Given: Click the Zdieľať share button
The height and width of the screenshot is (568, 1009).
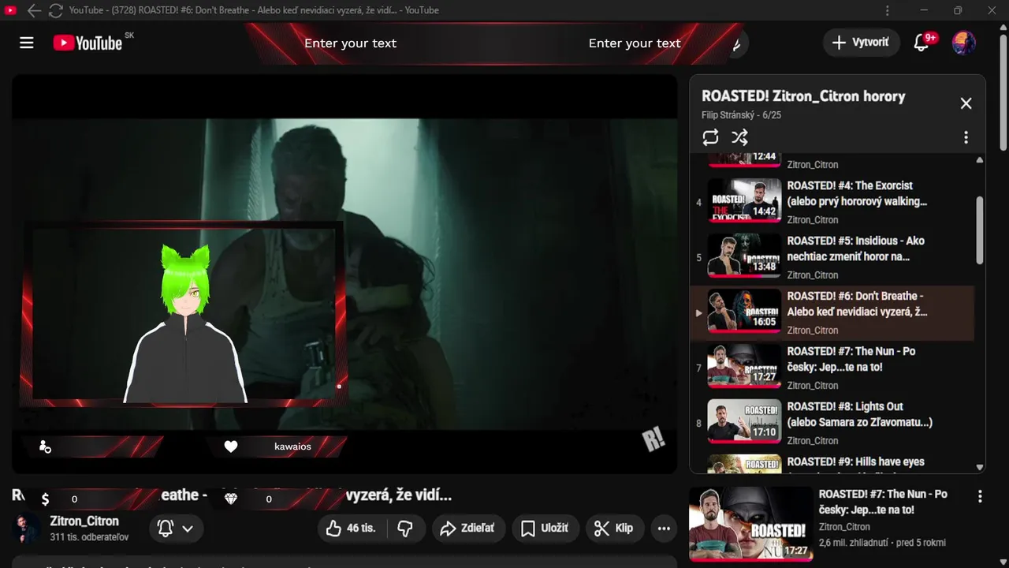Looking at the screenshot, I should (467, 529).
